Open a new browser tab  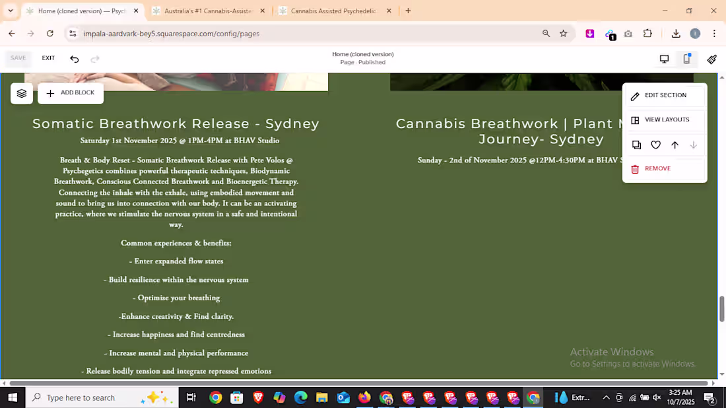pos(408,11)
